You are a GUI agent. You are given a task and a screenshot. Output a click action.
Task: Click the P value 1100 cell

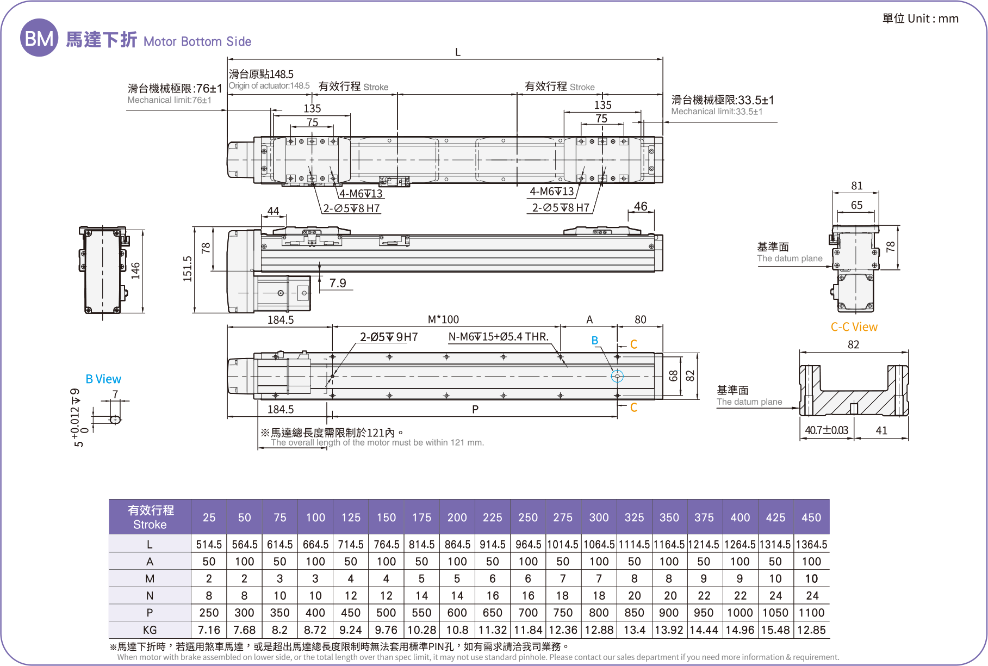(811, 613)
